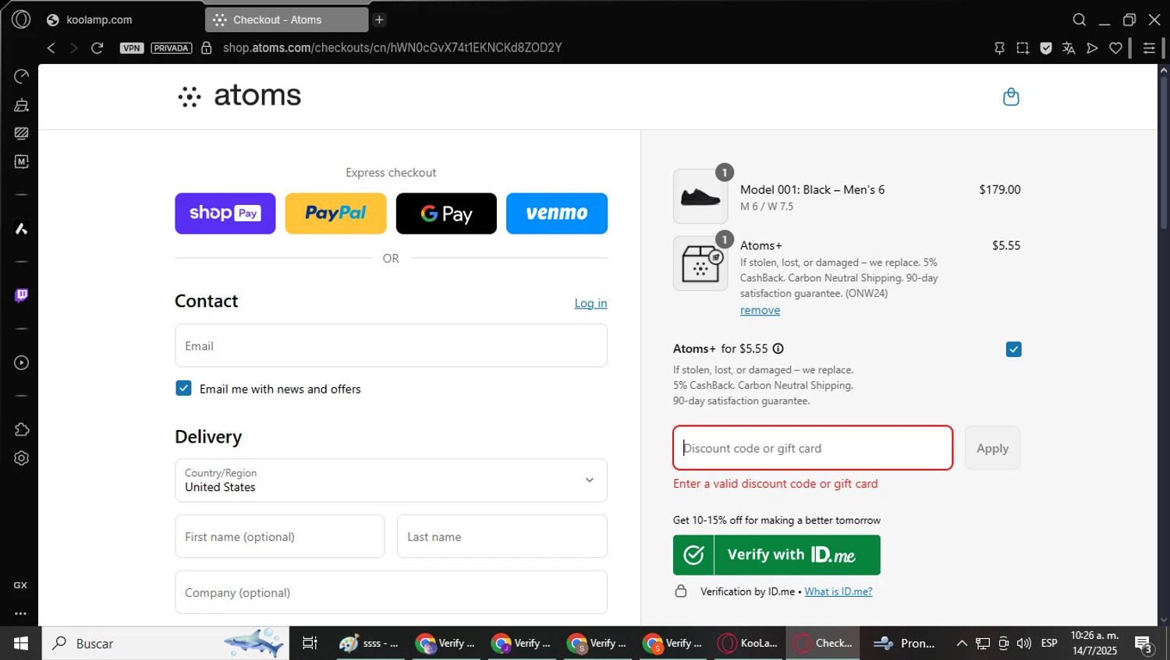Focus the Discount code or gift card field

pos(813,448)
